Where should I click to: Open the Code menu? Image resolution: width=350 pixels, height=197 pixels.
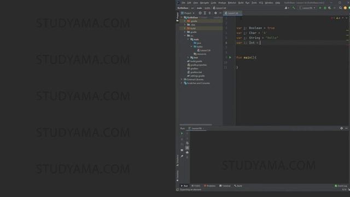tap(213, 3)
